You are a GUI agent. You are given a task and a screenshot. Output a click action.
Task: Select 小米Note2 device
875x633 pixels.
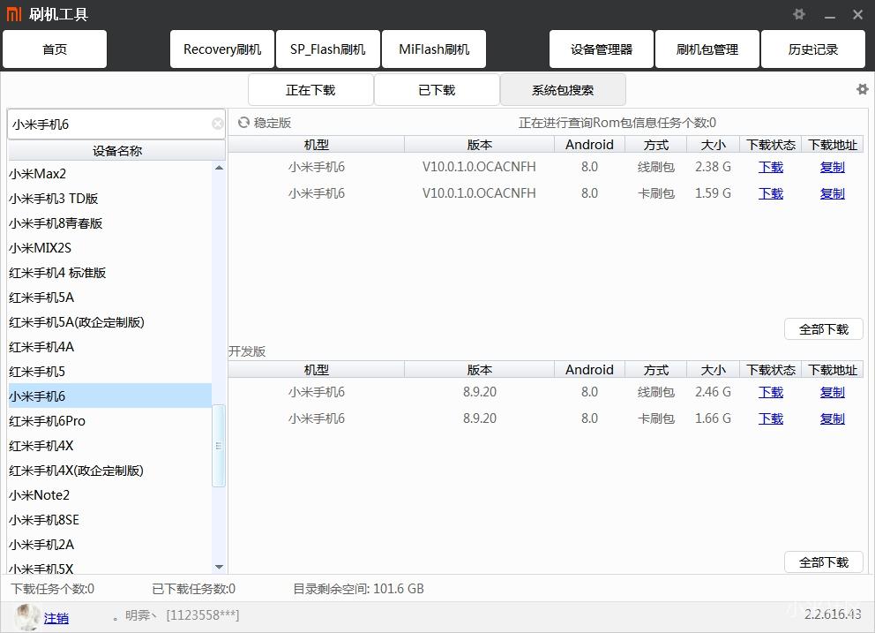point(109,495)
